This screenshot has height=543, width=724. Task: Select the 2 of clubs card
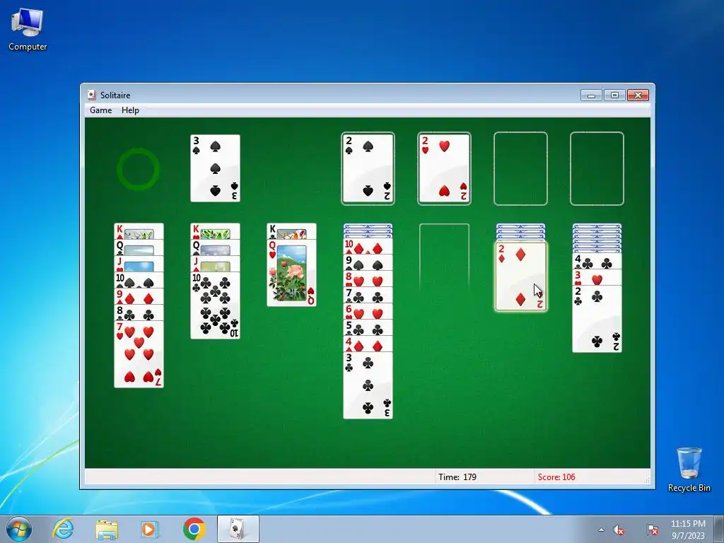(x=597, y=319)
